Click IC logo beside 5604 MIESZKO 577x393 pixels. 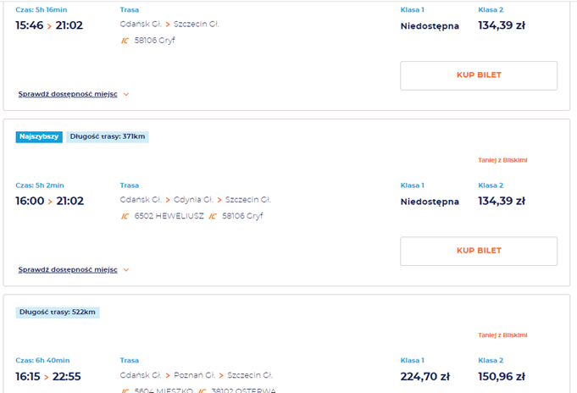point(125,390)
